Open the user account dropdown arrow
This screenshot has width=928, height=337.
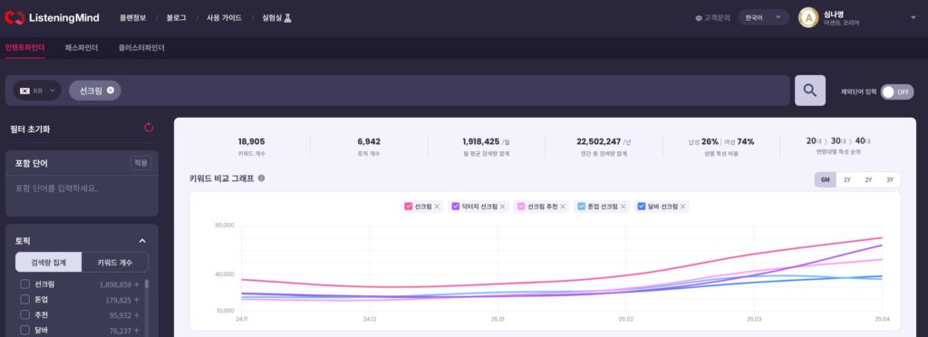(913, 18)
